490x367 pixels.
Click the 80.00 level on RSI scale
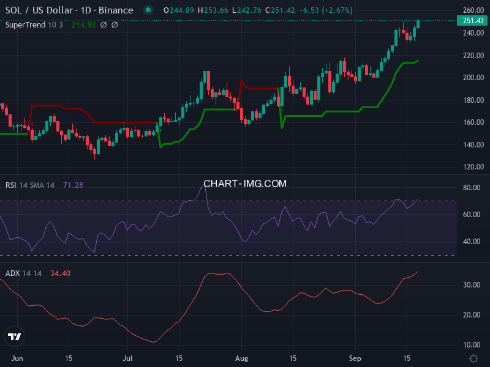(470, 188)
